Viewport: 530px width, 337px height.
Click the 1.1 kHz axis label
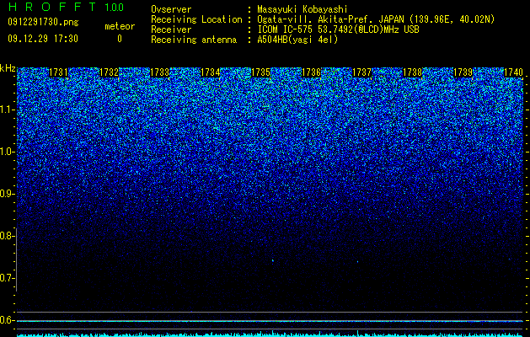[x=8, y=110]
